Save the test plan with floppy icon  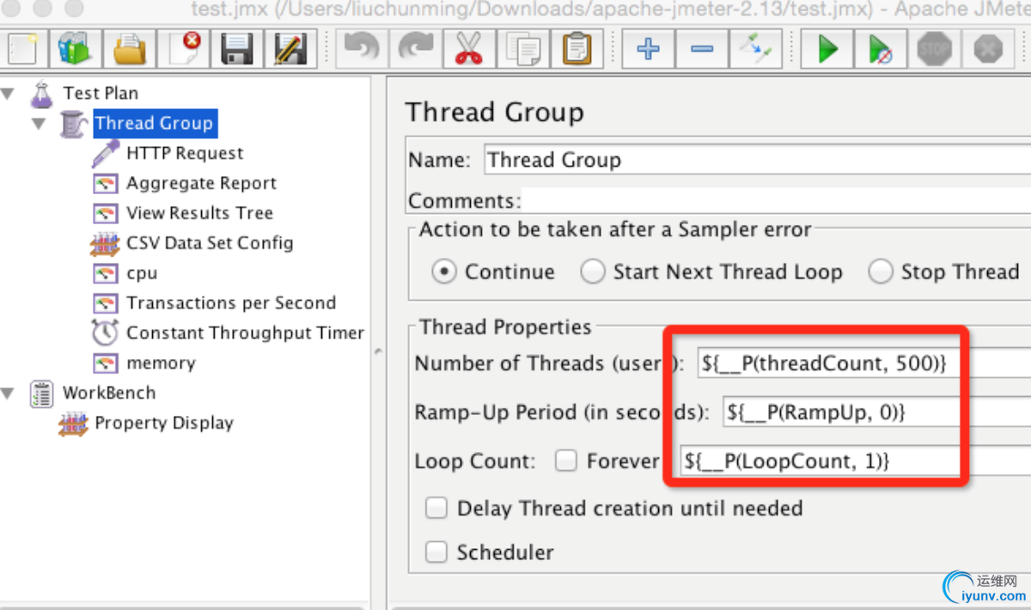(x=236, y=49)
